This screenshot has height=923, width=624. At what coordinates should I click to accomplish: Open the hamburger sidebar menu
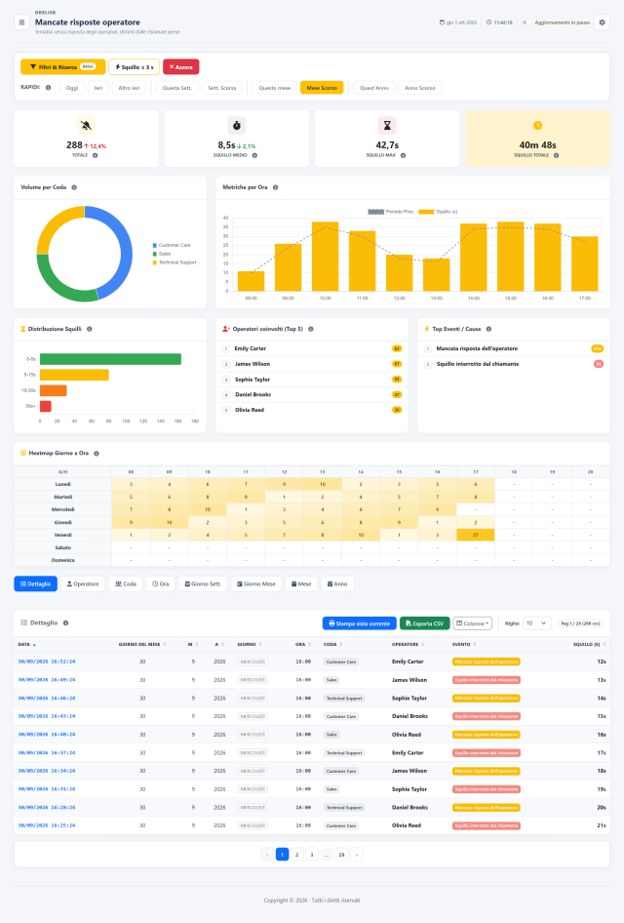[21, 22]
